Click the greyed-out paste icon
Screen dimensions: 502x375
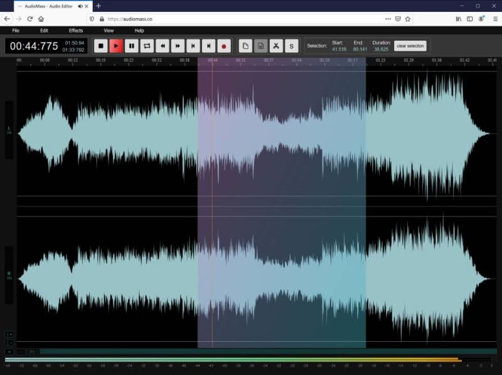pyautogui.click(x=260, y=46)
